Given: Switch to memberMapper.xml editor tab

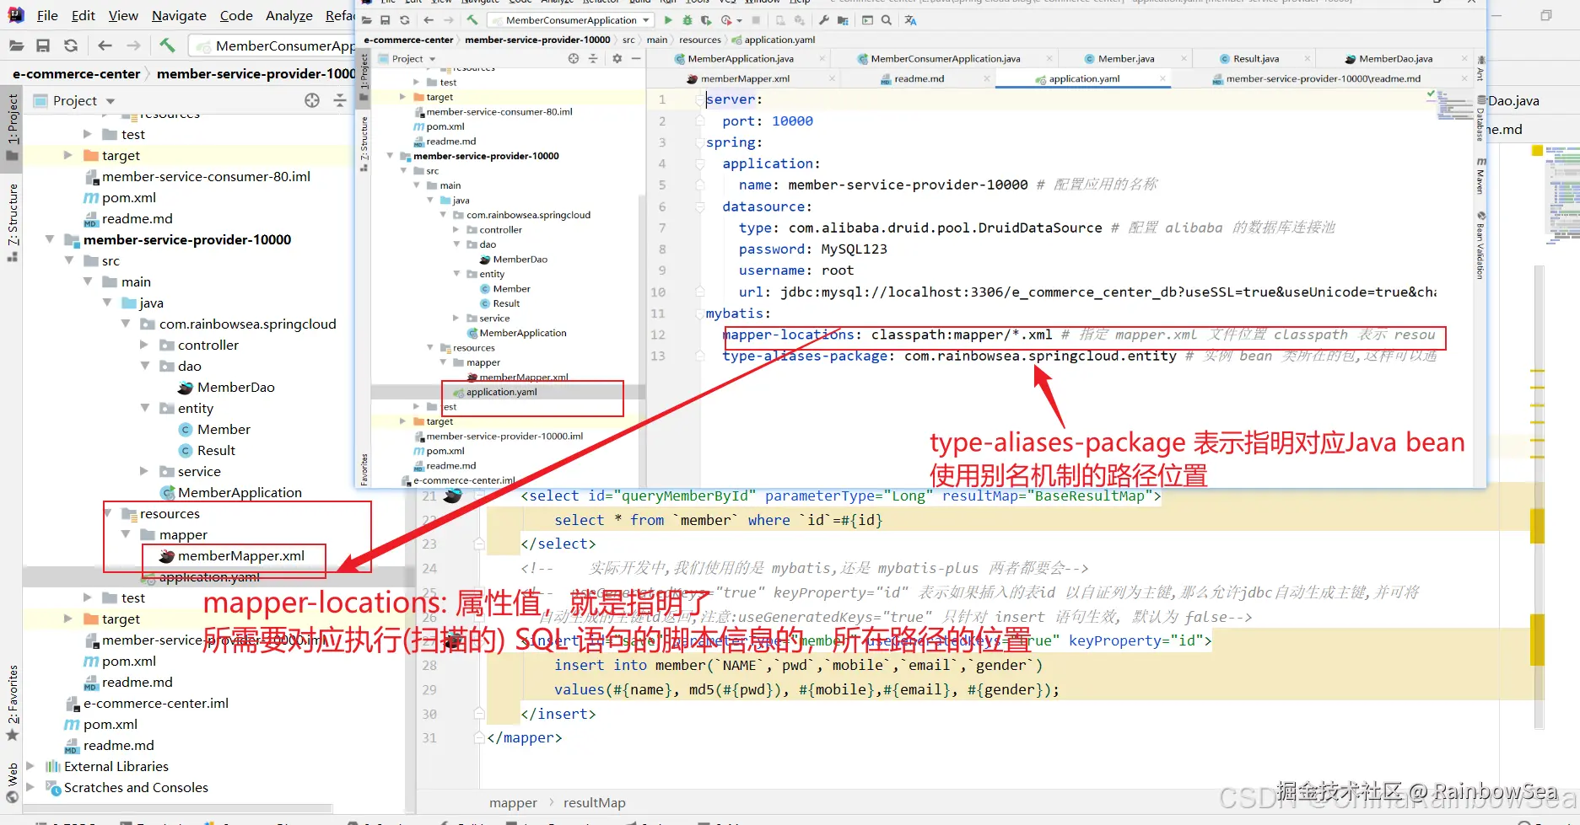Looking at the screenshot, I should coord(745,79).
